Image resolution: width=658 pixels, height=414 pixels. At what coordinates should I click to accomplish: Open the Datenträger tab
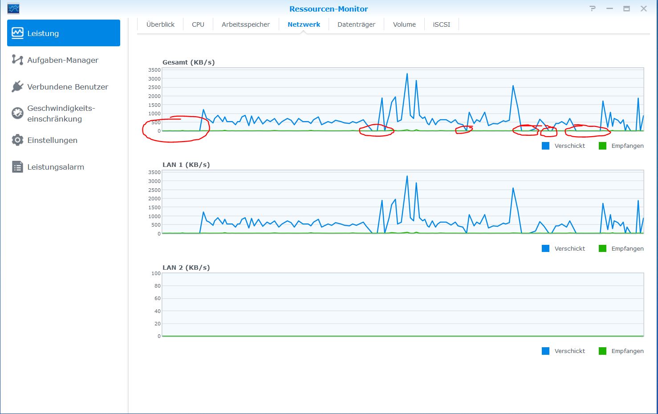tap(356, 24)
